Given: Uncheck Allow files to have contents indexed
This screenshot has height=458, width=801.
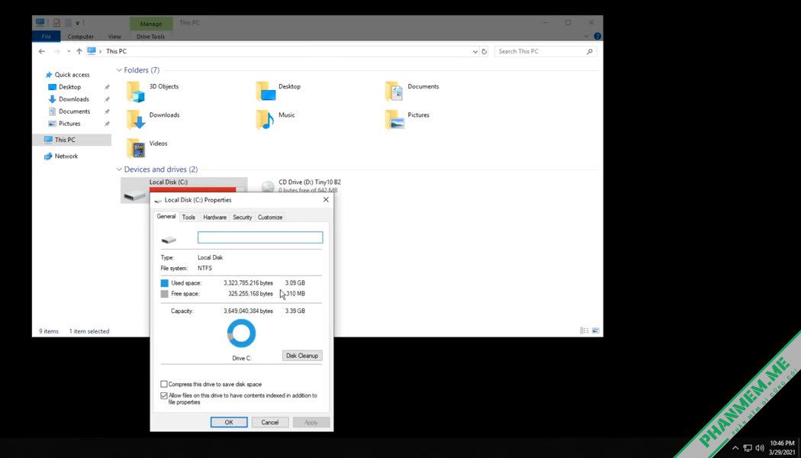Looking at the screenshot, I should (164, 395).
